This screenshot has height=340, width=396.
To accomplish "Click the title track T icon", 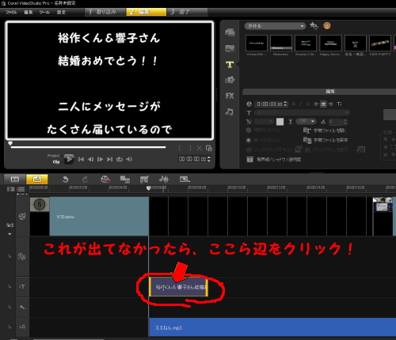I will tap(22, 287).
